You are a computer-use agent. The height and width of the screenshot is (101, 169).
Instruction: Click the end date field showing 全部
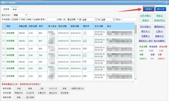pos(108,20)
